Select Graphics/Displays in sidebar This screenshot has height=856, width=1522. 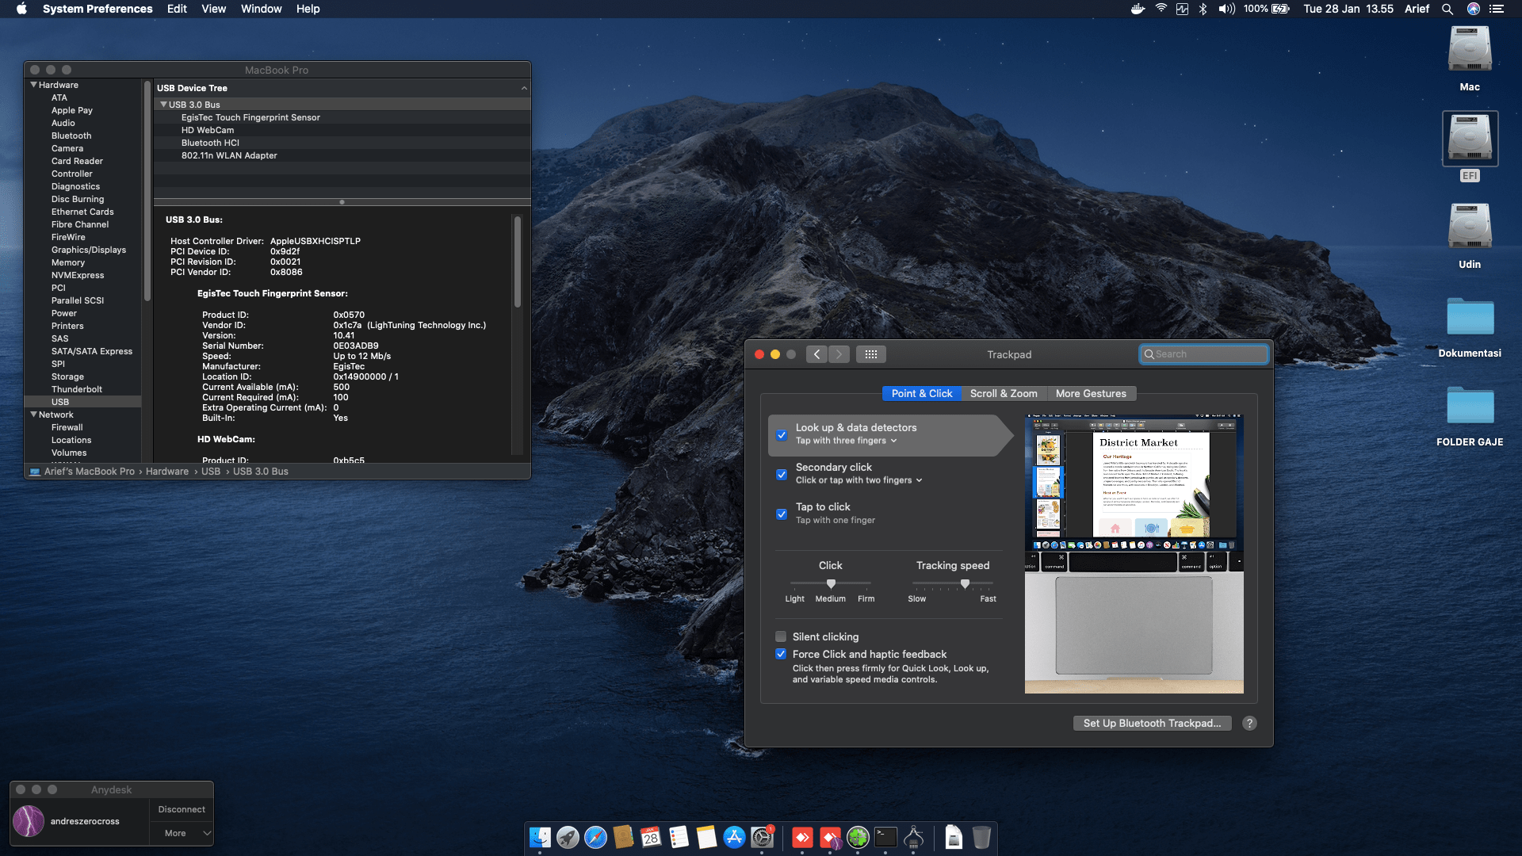pos(89,250)
